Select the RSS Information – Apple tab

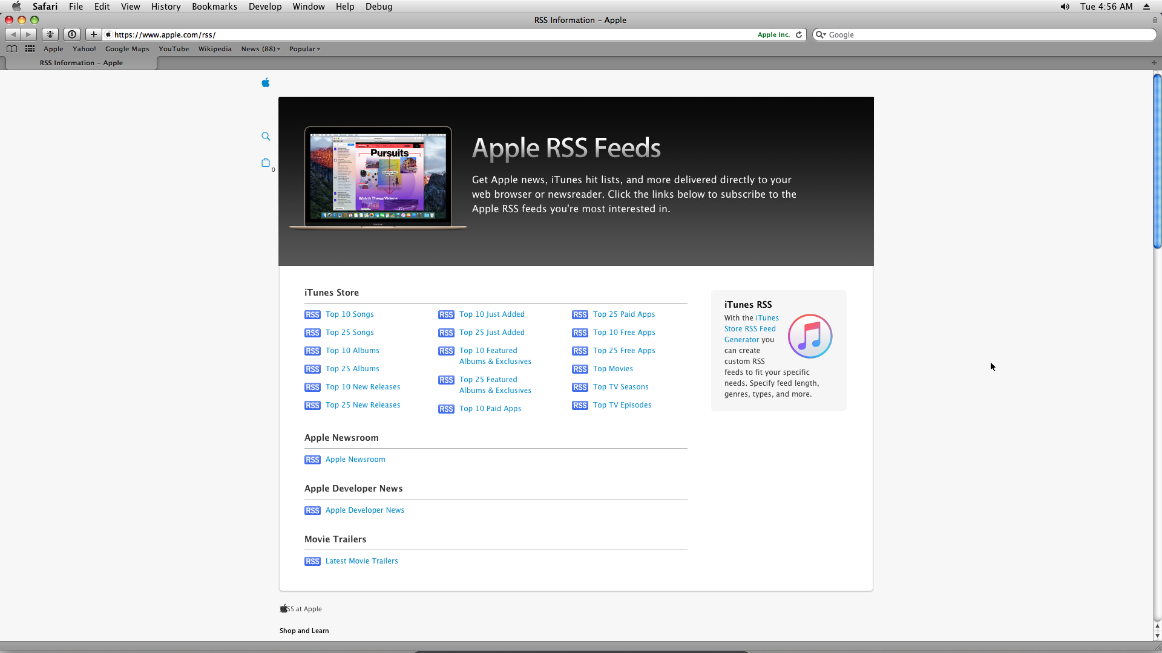click(81, 63)
